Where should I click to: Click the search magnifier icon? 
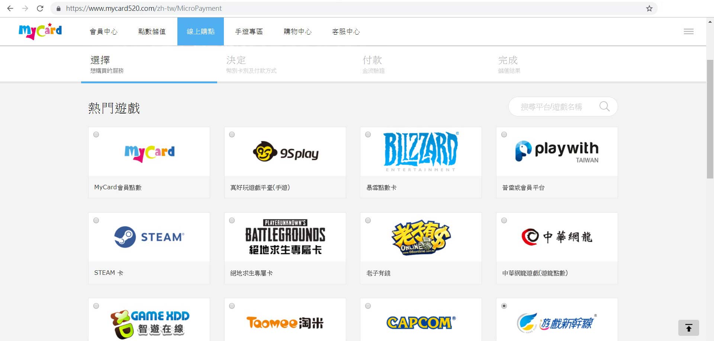click(x=604, y=107)
